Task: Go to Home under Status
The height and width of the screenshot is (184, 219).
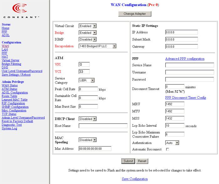Action: (5, 28)
